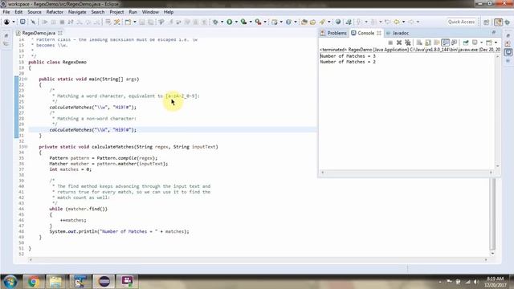
Task: Toggle Show Console on standard error
Action: point(454,43)
